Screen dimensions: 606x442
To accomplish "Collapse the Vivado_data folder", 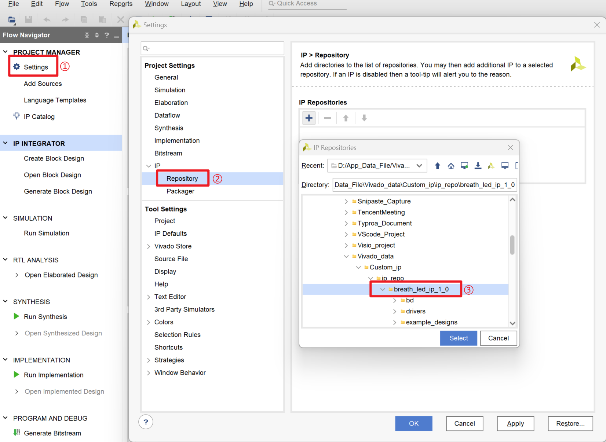I will [x=346, y=256].
